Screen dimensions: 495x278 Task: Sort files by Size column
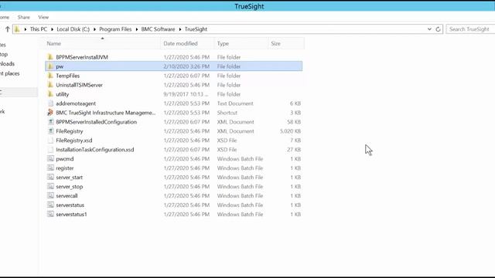[x=275, y=43]
